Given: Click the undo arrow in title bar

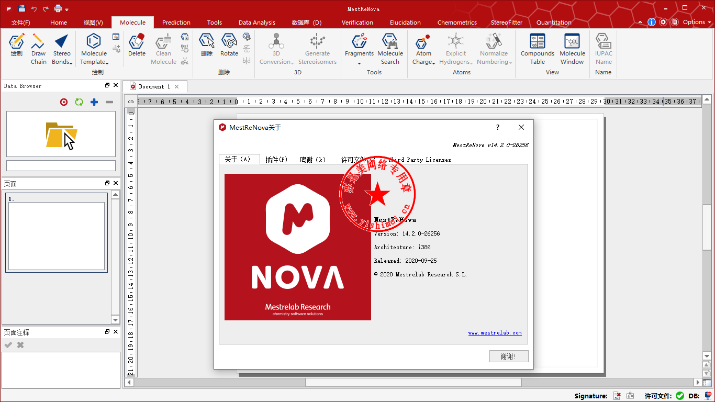Looking at the screenshot, I should pyautogui.click(x=34, y=8).
